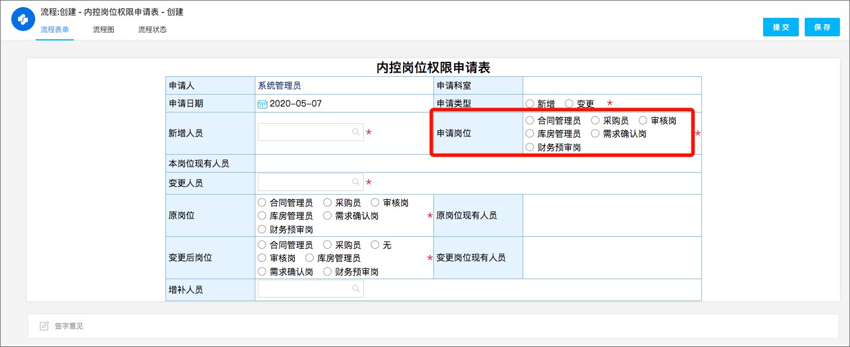Pick 采购员 in 变更后岗位 row
Screen dimensions: 850x347
tap(327, 245)
